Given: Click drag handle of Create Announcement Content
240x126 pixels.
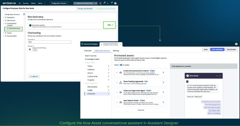Looking at the screenshot, I should tap(117, 73).
